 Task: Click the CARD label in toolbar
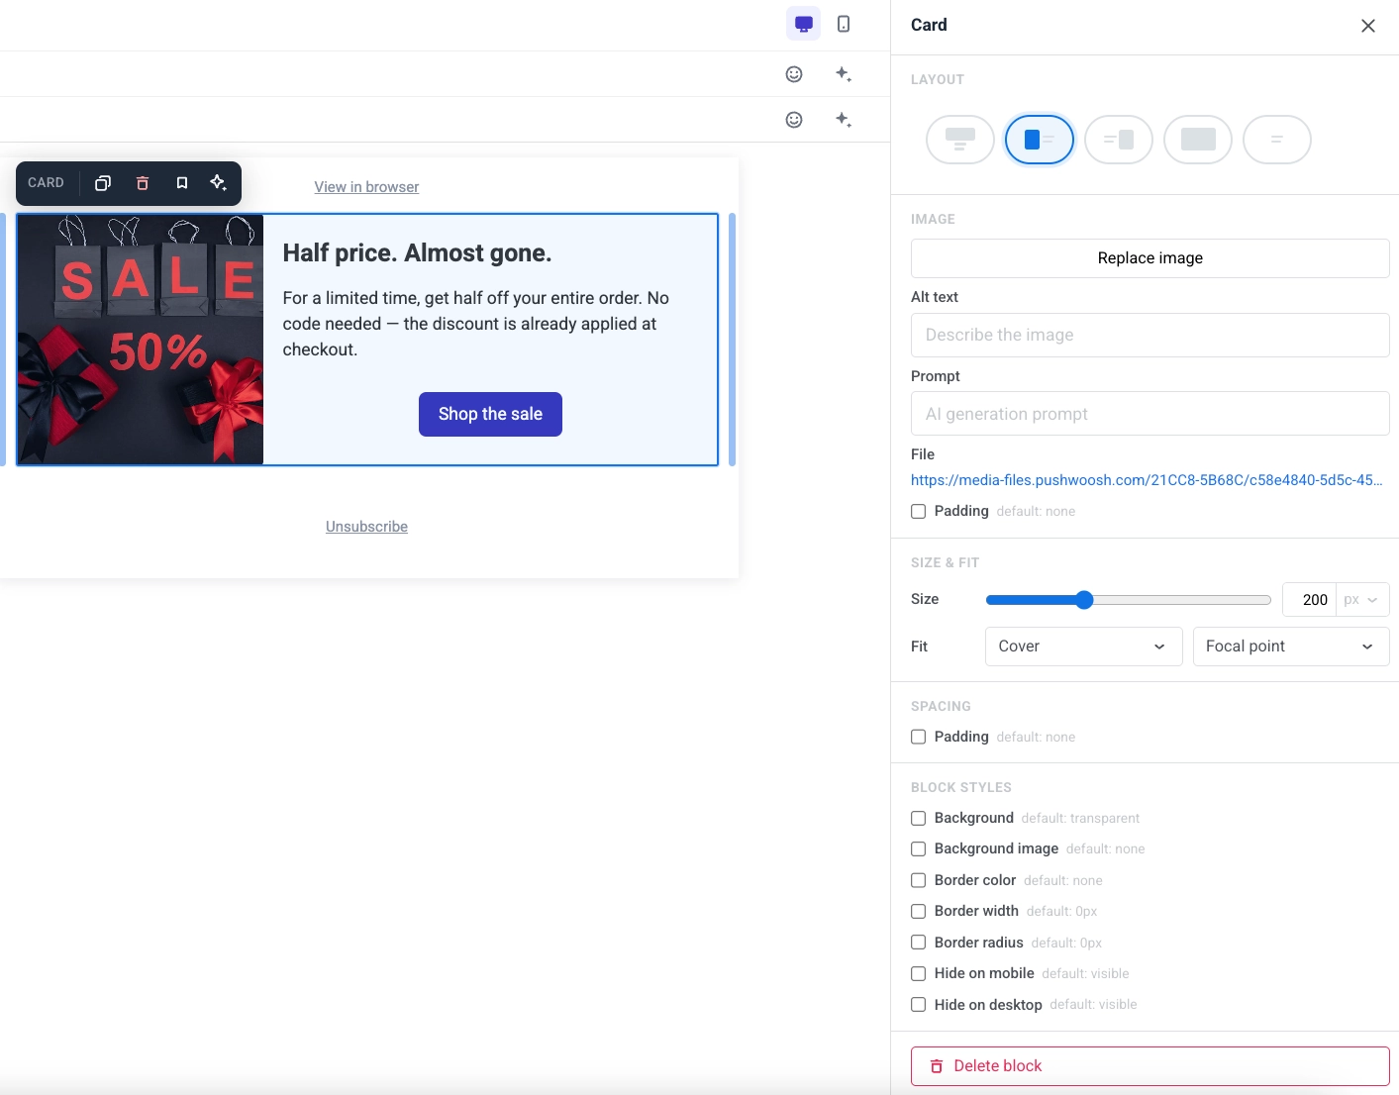46,183
